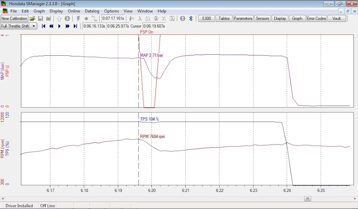Screen dimensions: 358x209
Task: Open the Datalog menu
Action: (x=92, y=11)
